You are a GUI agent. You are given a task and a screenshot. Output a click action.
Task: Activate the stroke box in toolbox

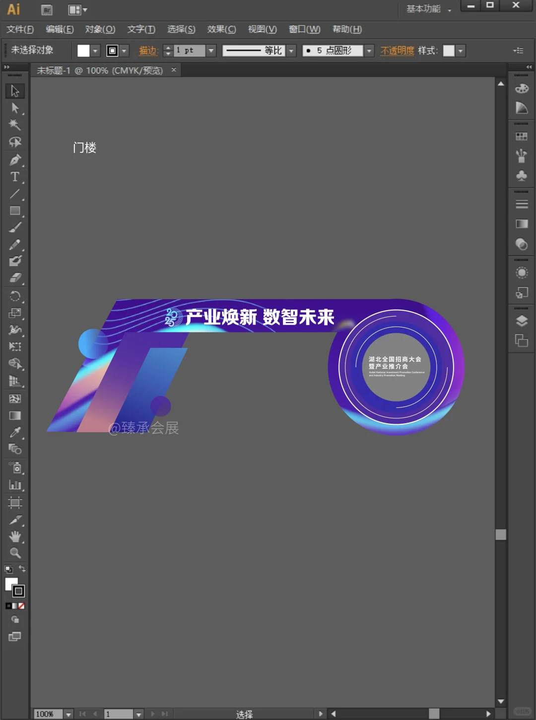[19, 590]
